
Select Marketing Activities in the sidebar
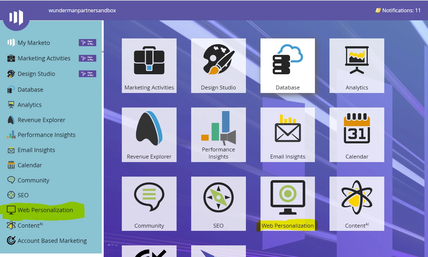[39, 58]
